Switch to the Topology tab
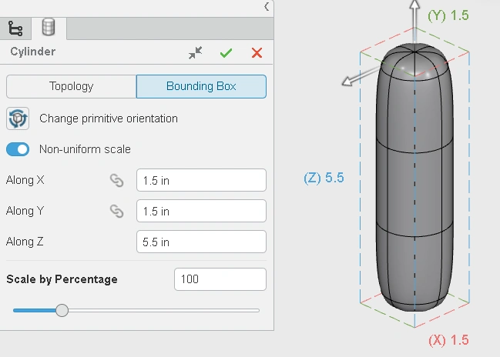This screenshot has height=357, width=500. coord(71,86)
